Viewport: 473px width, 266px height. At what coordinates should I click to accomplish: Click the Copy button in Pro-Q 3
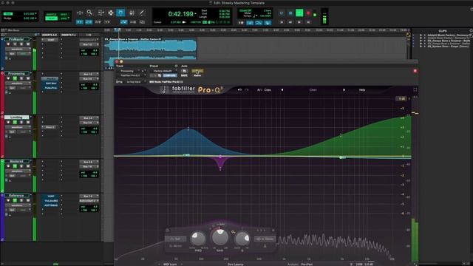coord(268,90)
